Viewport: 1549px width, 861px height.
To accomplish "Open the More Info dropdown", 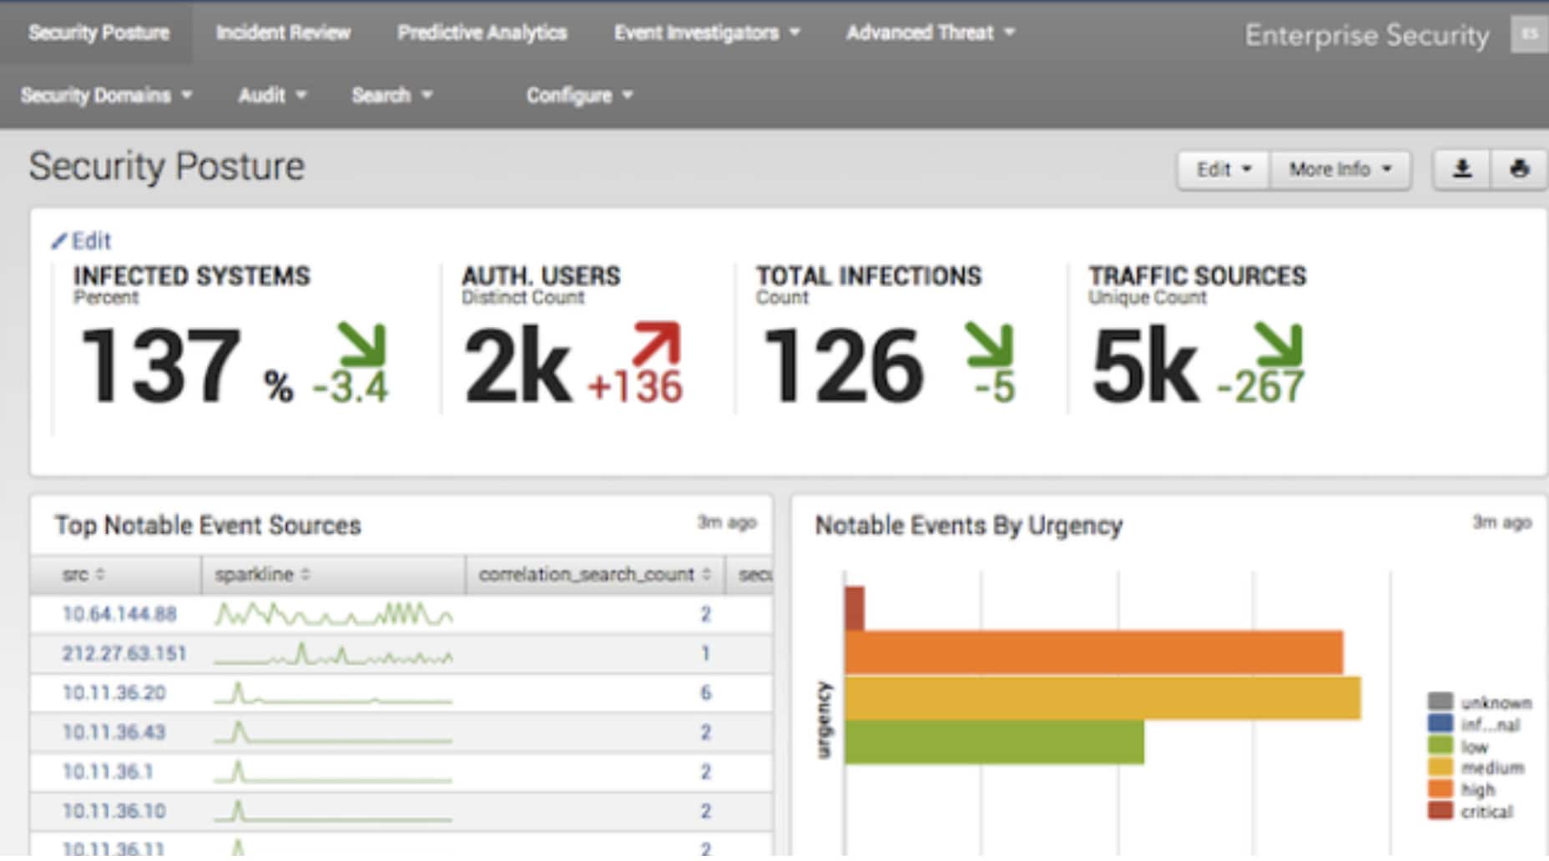I will click(x=1340, y=169).
